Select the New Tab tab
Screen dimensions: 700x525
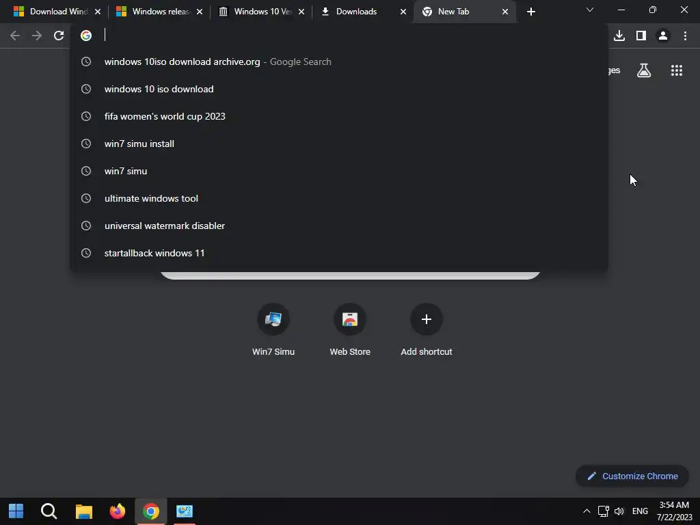pyautogui.click(x=464, y=12)
